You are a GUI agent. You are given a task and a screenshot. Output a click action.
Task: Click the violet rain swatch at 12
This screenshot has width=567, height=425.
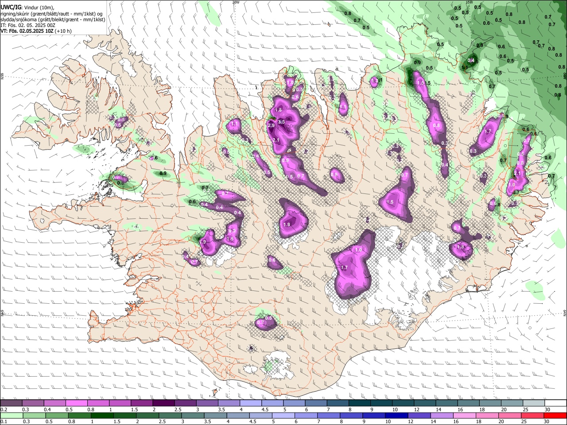click(x=419, y=415)
